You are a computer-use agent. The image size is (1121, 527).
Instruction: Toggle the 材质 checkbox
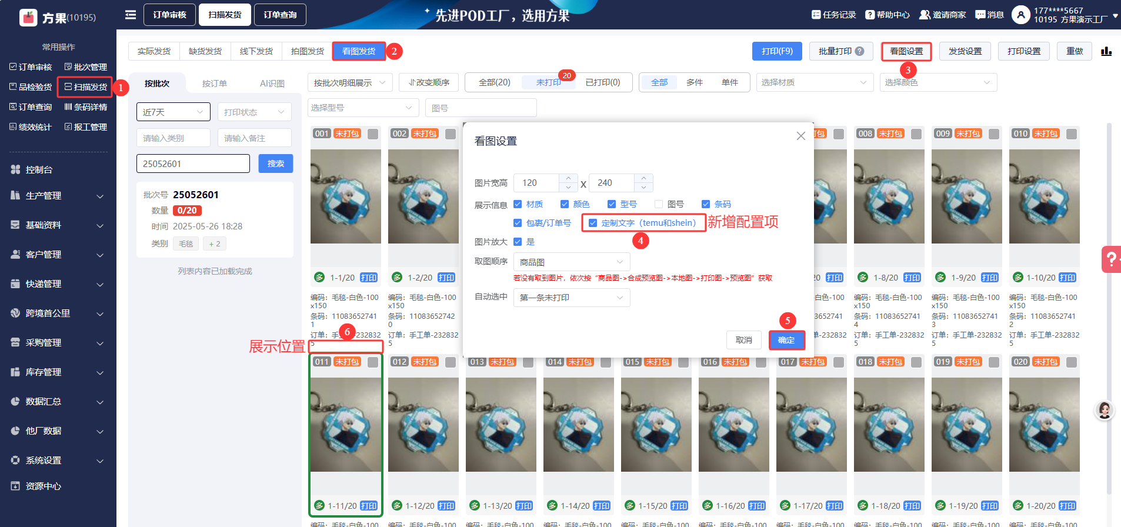[x=518, y=204]
